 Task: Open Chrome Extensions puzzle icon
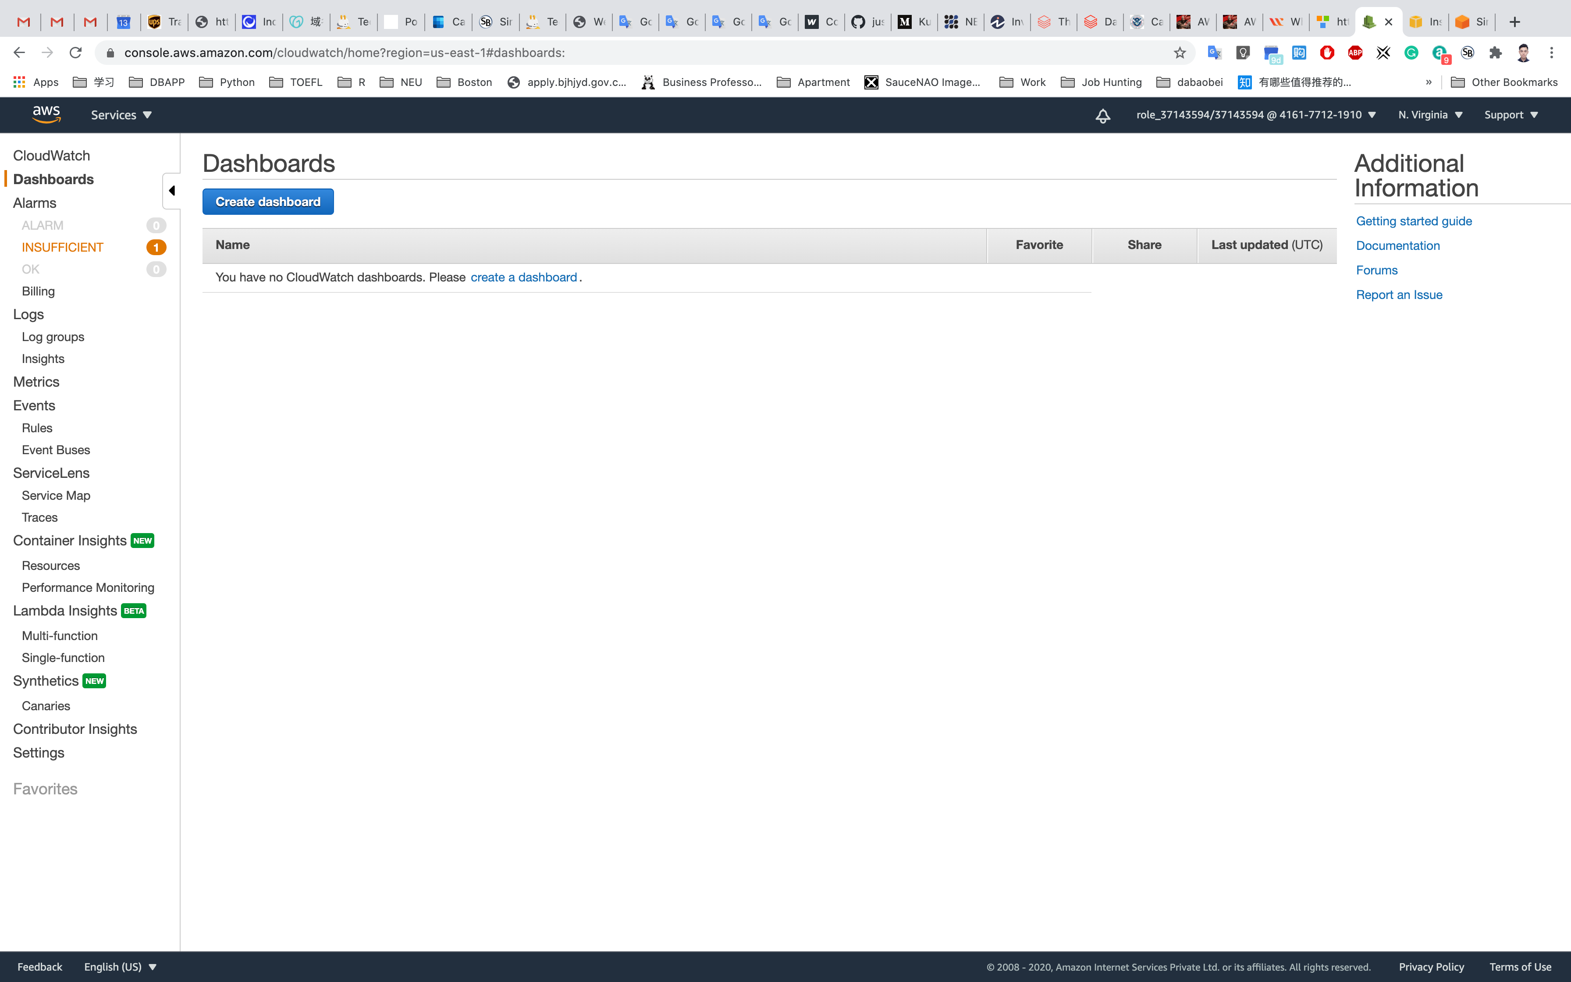[x=1495, y=53]
